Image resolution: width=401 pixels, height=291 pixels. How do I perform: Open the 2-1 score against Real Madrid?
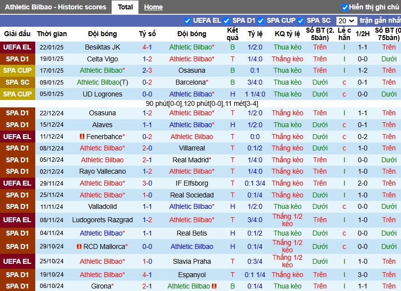click(x=147, y=160)
